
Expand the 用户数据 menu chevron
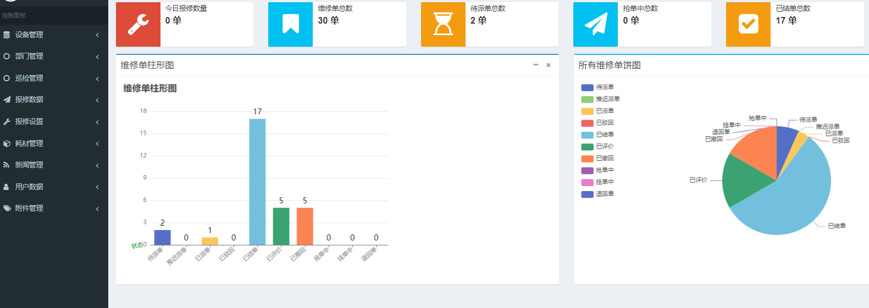pyautogui.click(x=97, y=187)
